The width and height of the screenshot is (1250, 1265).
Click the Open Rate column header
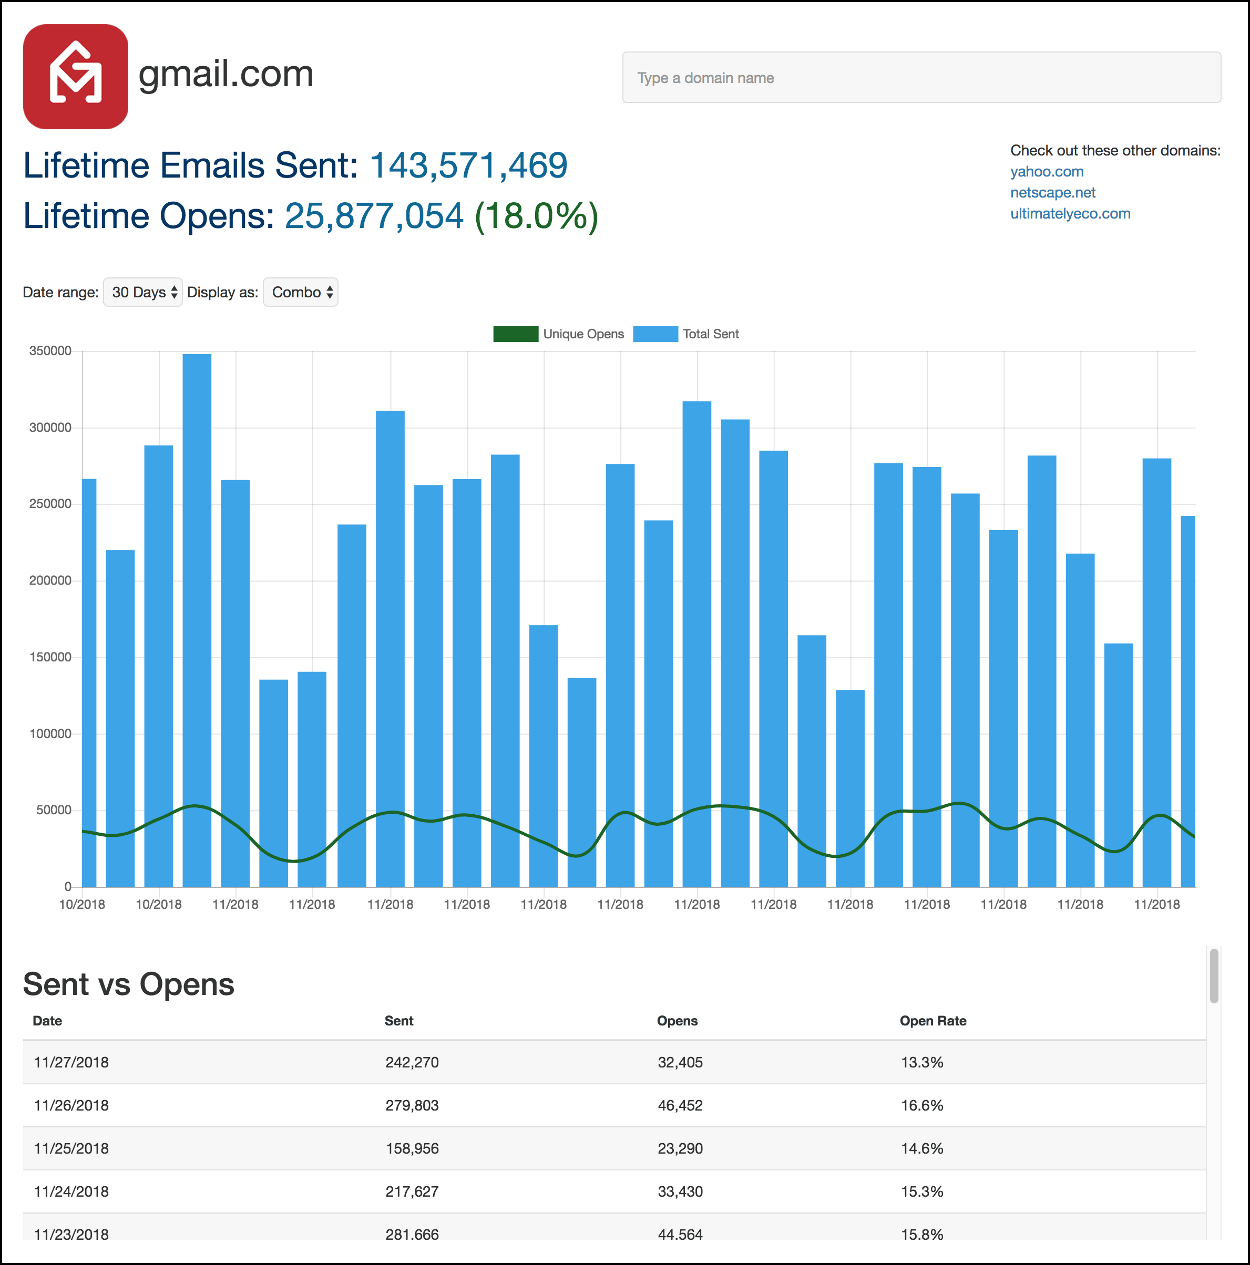(x=933, y=1021)
